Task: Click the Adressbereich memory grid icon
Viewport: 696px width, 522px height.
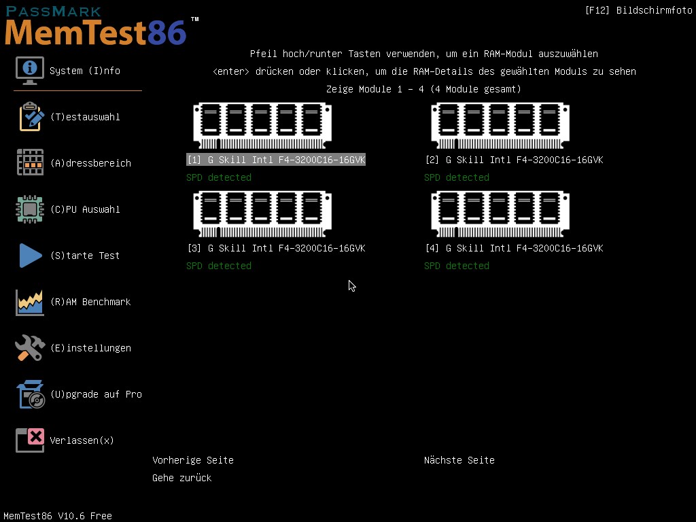Action: tap(30, 162)
